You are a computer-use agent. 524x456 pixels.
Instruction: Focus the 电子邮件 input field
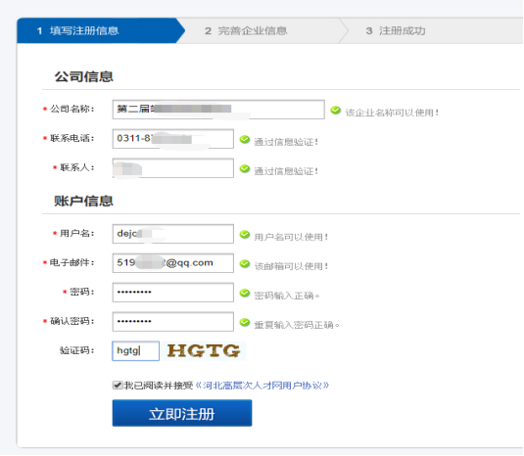173,263
